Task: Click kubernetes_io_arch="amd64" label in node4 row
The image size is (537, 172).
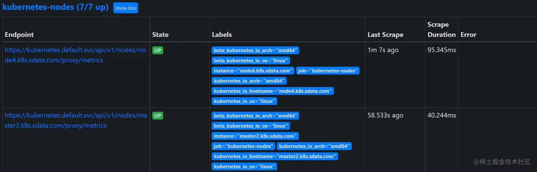Action: [249, 81]
